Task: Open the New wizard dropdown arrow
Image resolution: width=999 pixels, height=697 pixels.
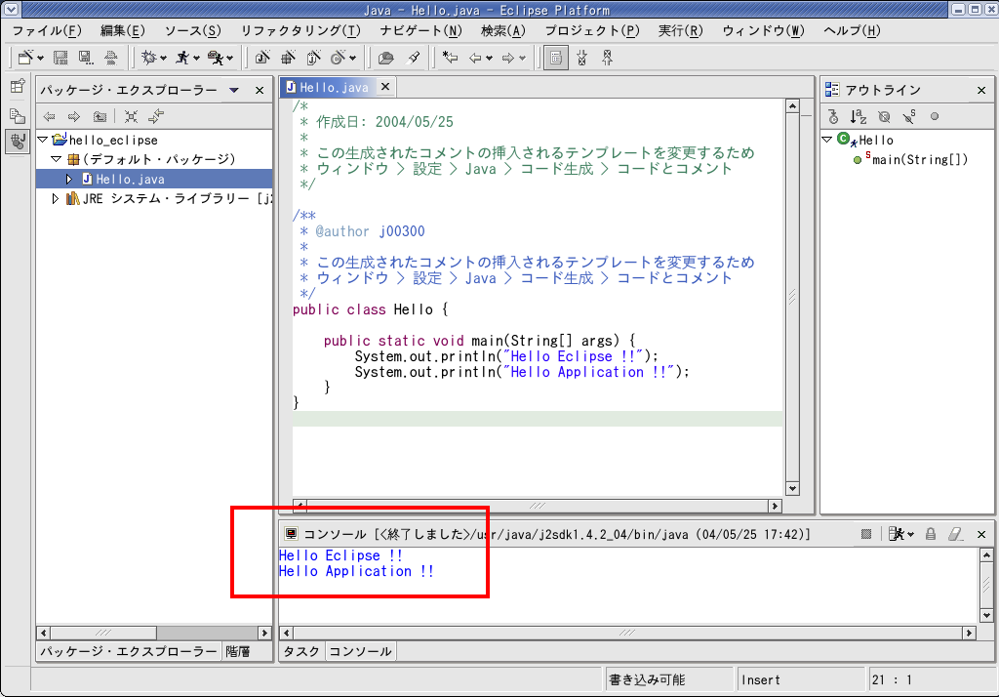Action: point(40,59)
